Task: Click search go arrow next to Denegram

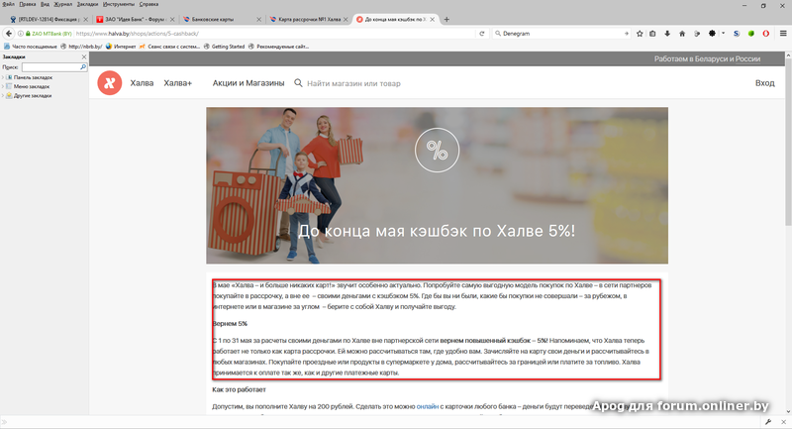Action: (627, 34)
